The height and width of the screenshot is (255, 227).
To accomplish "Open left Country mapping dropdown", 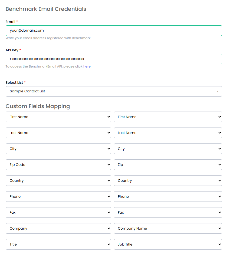I will [58, 180].
